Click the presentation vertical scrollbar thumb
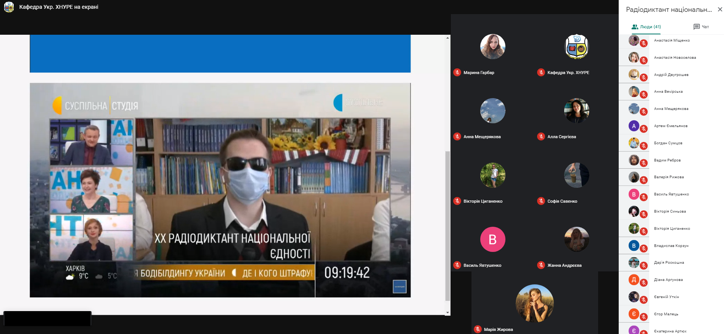This screenshot has height=334, width=724. tap(447, 225)
